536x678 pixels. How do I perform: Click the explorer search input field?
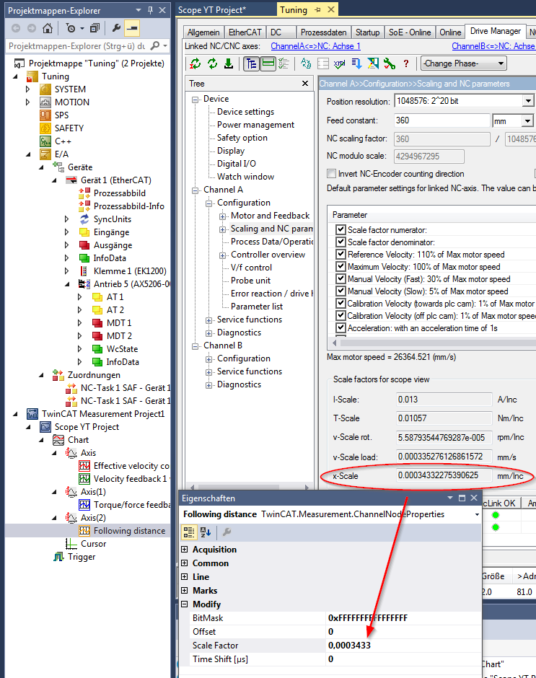coord(77,46)
